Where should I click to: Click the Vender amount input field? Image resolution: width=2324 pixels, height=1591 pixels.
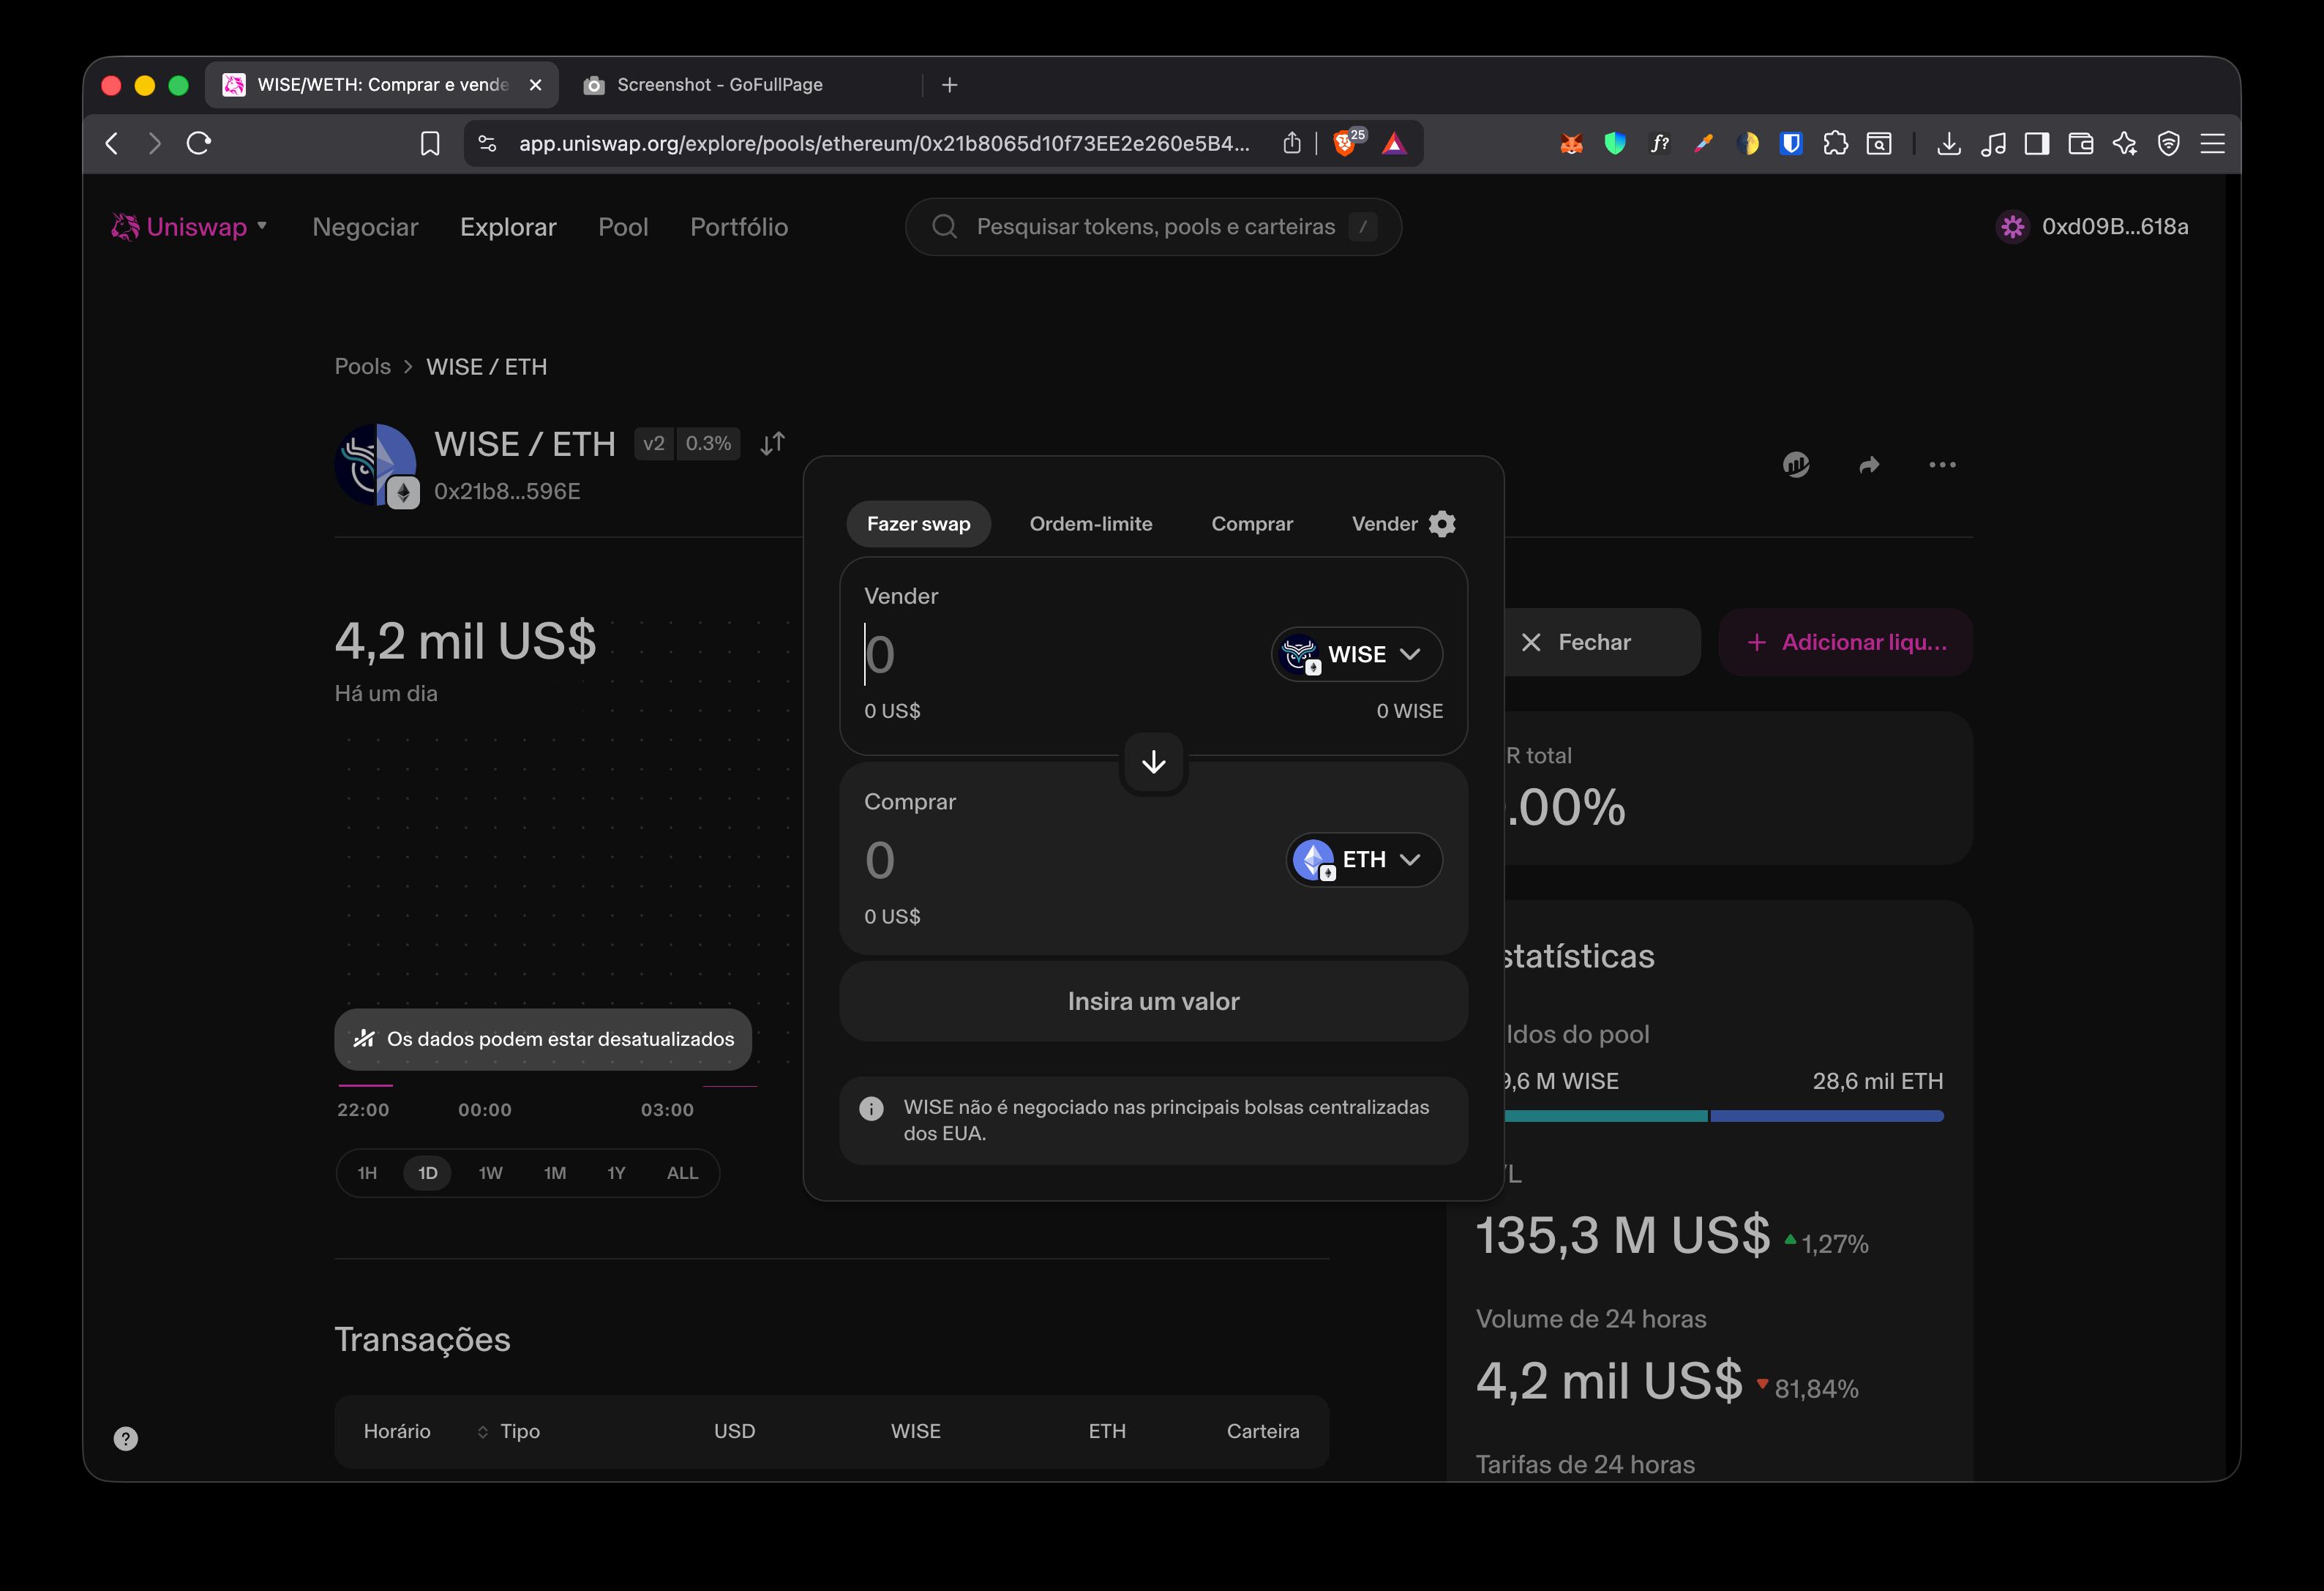pyautogui.click(x=1060, y=654)
